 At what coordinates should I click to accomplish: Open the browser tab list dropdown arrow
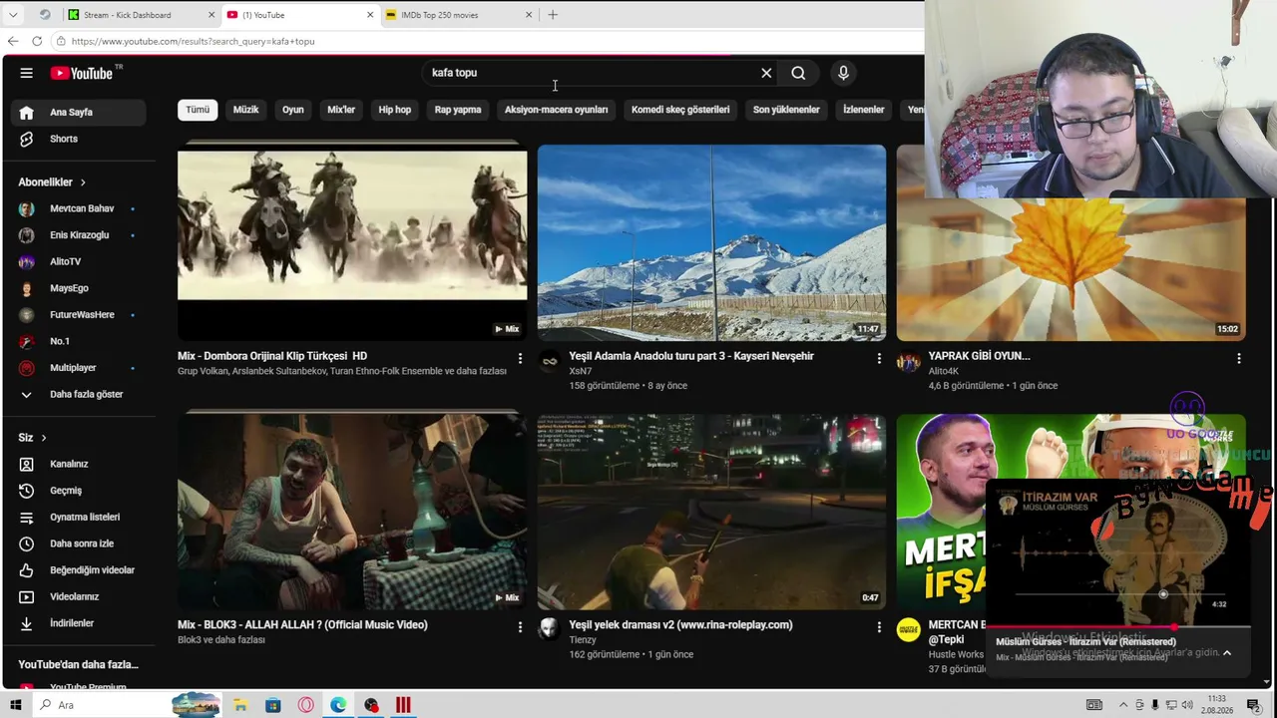[13, 15]
